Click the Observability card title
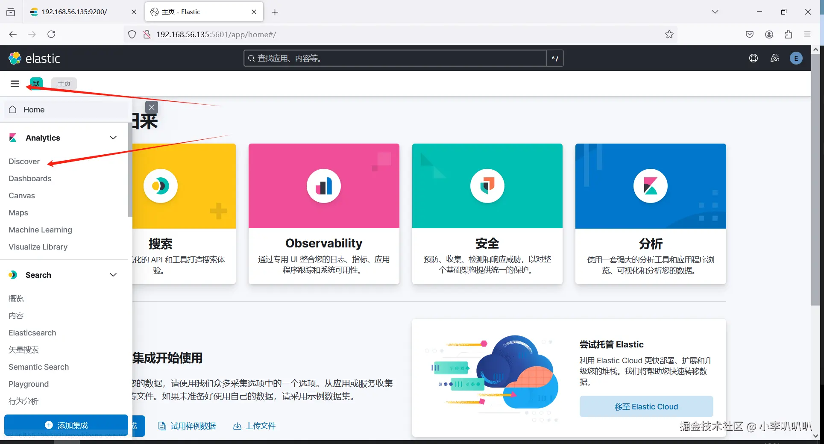 click(324, 243)
